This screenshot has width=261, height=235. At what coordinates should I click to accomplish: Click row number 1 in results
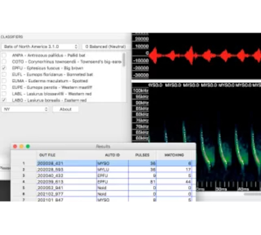(23, 163)
